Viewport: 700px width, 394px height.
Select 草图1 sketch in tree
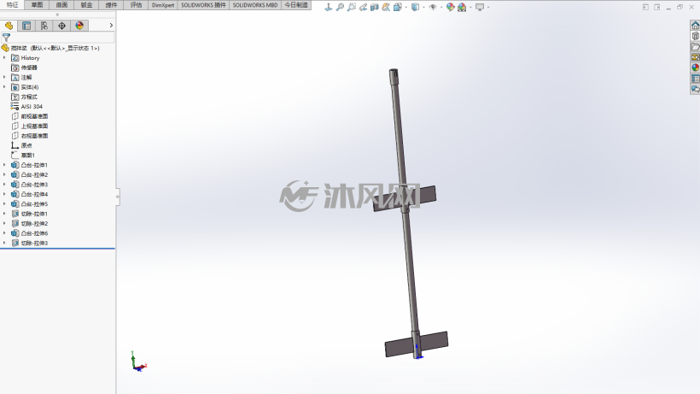pyautogui.click(x=23, y=155)
